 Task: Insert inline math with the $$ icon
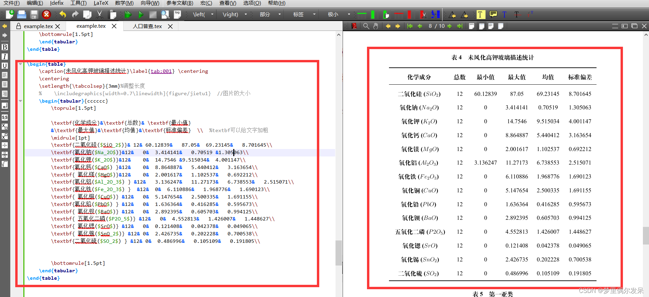(x=5, y=117)
